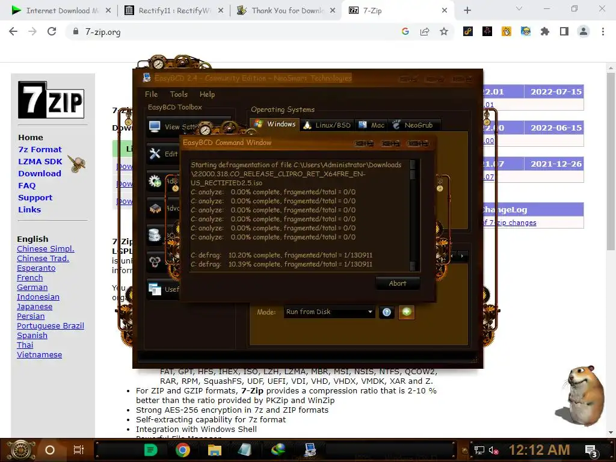Open steampunk Start button
The image size is (616, 462).
[x=21, y=450]
